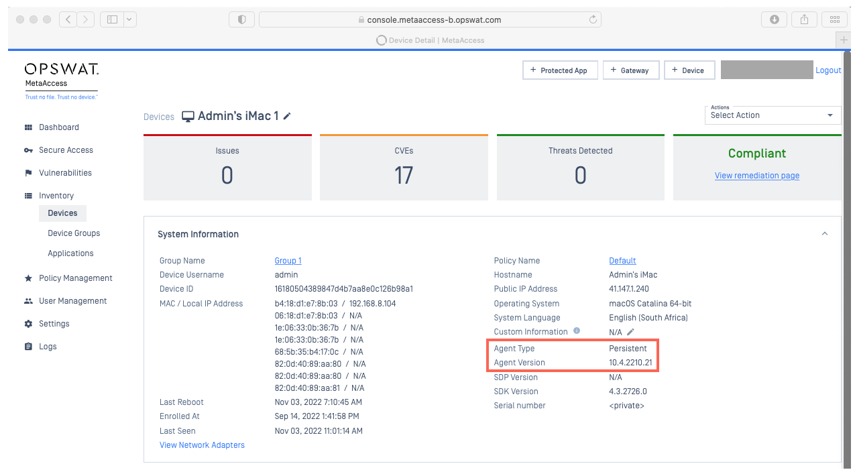855x474 pixels.
Task: Select Applications under Inventory
Action: click(x=70, y=253)
